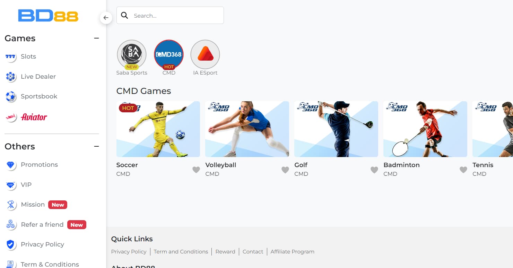This screenshot has width=513, height=268.
Task: Favorite the Soccer game with heart
Action: 196,170
